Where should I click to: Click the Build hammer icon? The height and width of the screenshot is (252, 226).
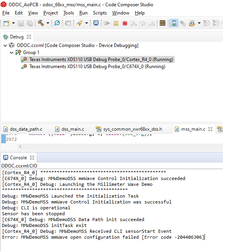click(41, 23)
